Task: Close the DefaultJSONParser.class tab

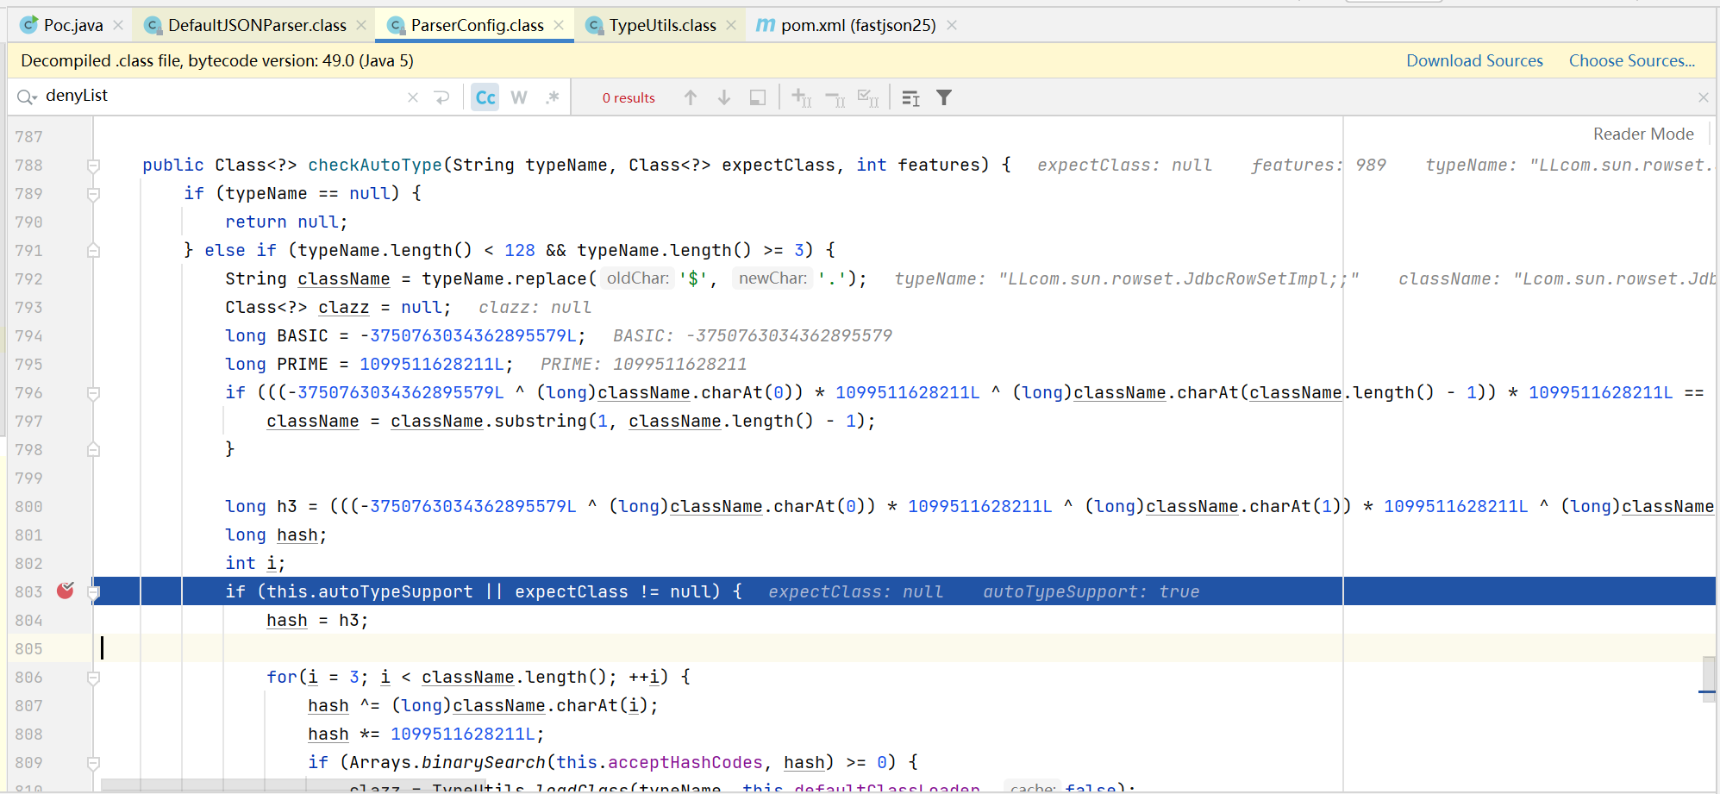Action: pos(361,25)
